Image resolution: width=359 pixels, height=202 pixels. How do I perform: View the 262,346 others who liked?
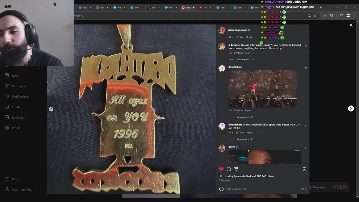point(265,176)
